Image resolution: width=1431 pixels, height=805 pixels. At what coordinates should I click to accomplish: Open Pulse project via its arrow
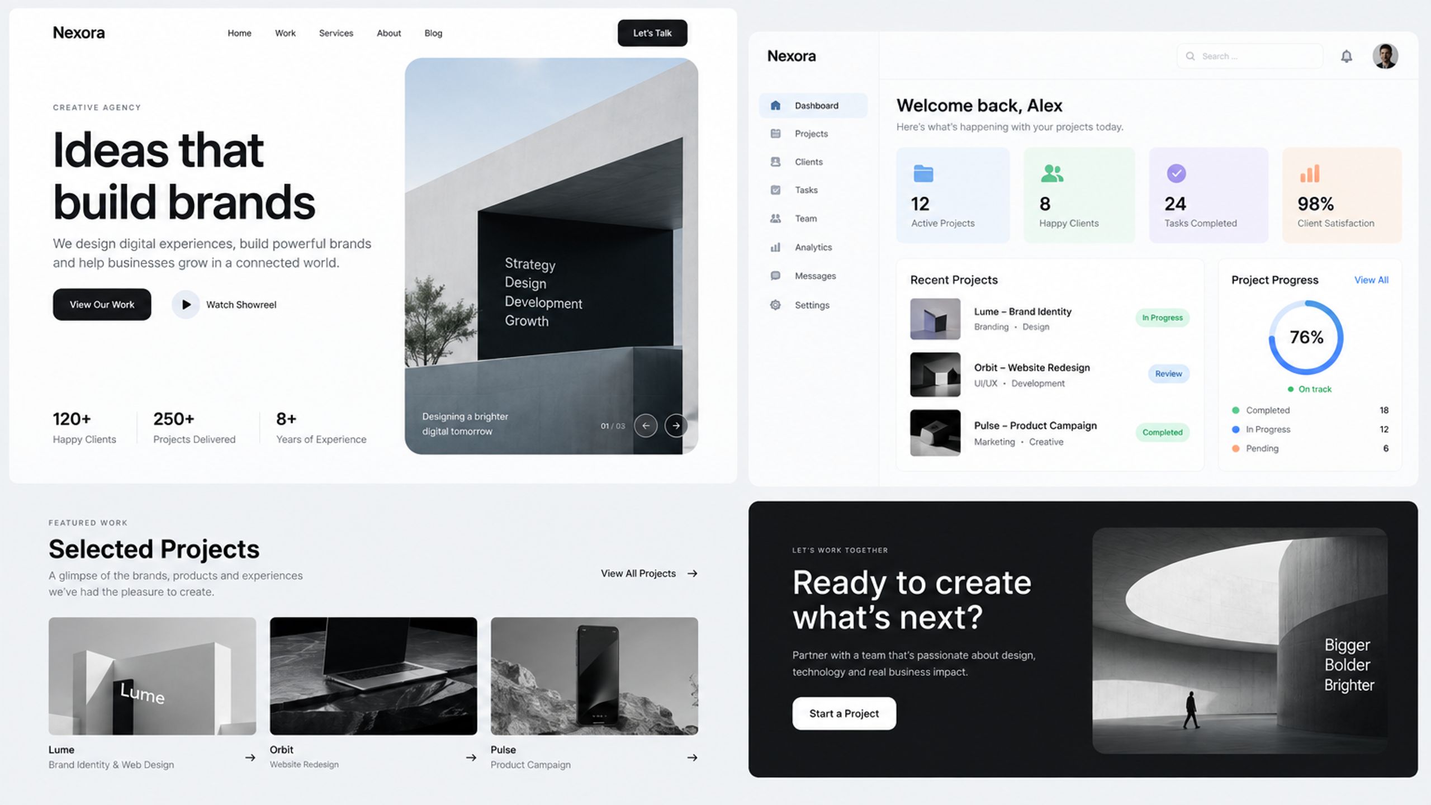pos(692,757)
